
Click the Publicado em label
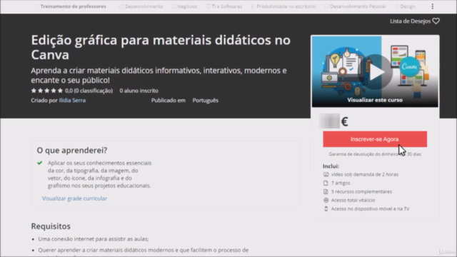(169, 100)
